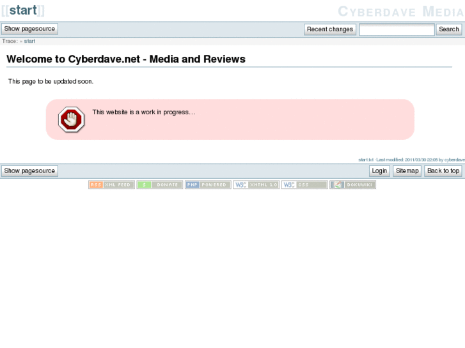Click the top Show pagesource button
This screenshot has width=465, height=348.
tap(29, 29)
